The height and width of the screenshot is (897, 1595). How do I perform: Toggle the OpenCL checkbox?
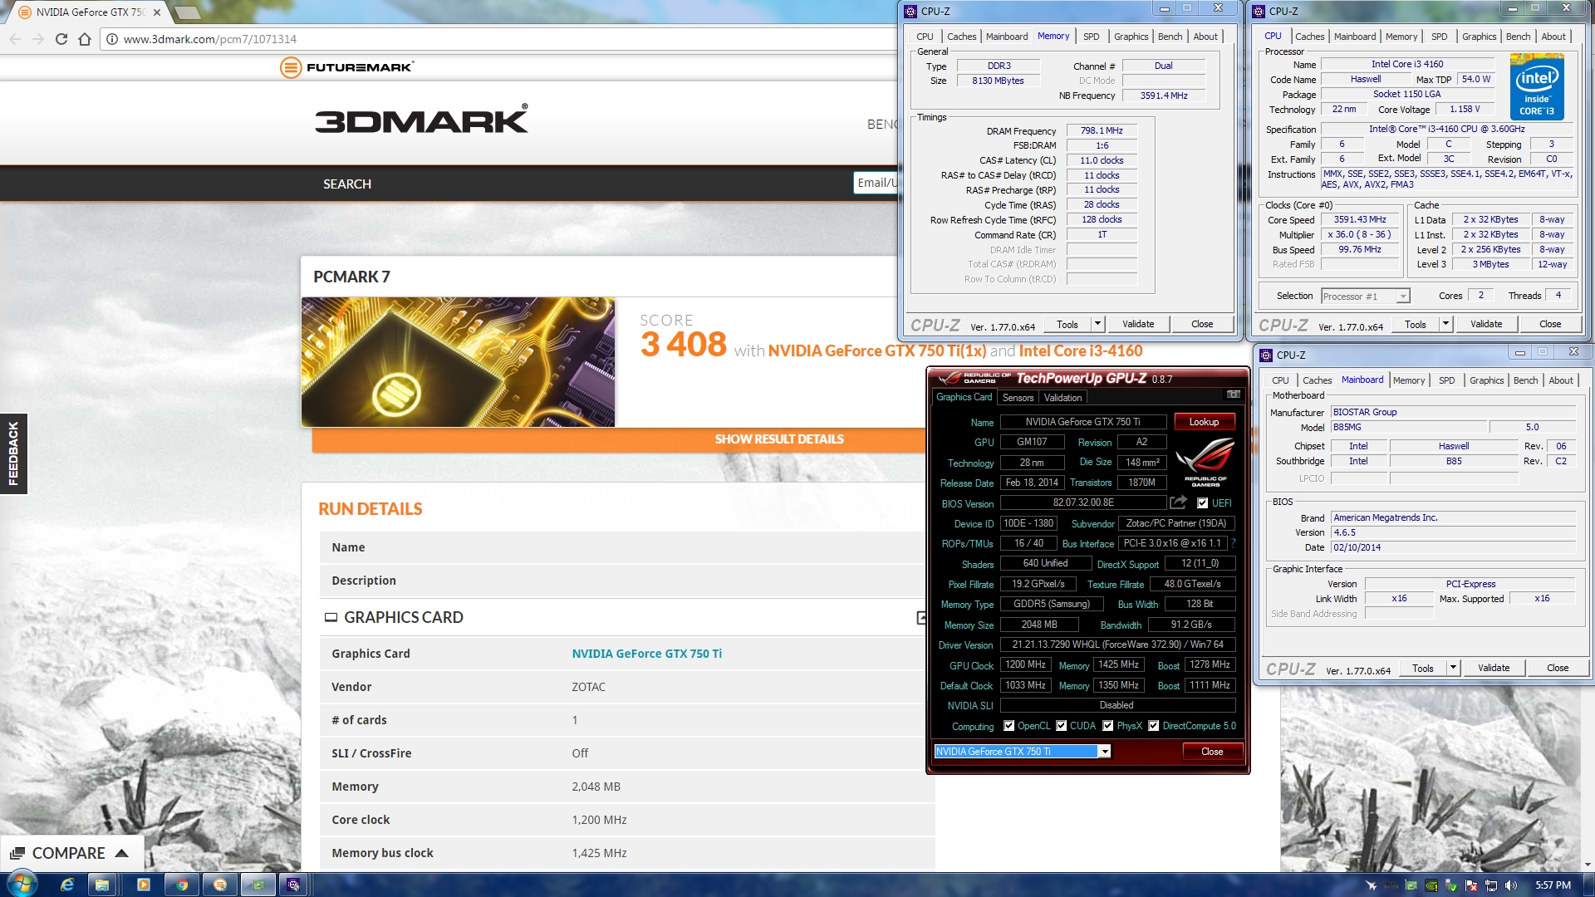point(1009,725)
